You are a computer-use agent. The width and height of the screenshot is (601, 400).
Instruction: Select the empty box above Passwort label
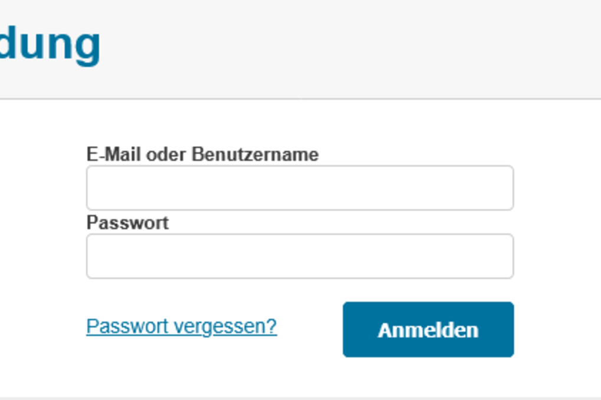300,188
